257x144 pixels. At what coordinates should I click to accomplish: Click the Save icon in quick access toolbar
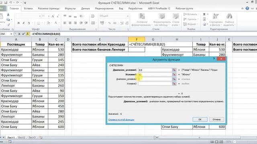tap(6, 3)
